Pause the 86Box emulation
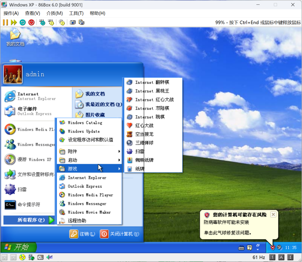Image resolution: width=302 pixels, height=262 pixels. (5, 23)
